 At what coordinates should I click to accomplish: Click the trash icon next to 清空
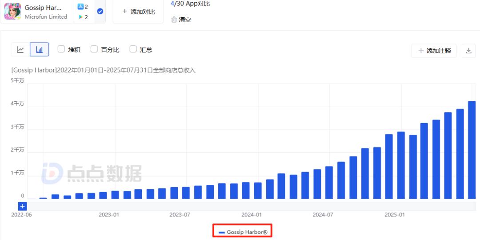pos(174,20)
